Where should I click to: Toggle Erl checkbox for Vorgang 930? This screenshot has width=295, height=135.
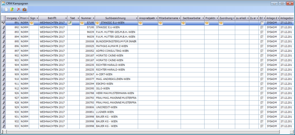click(x=262, y=112)
